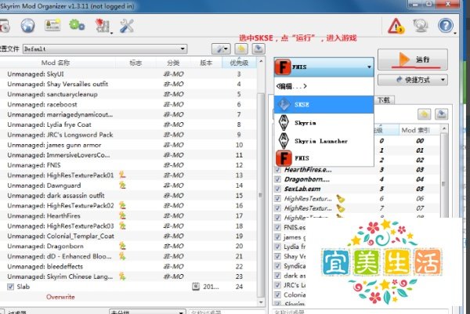The height and width of the screenshot is (314, 470).
Task: Toggle the Dragonborn plugin checkbox
Action: (x=277, y=179)
